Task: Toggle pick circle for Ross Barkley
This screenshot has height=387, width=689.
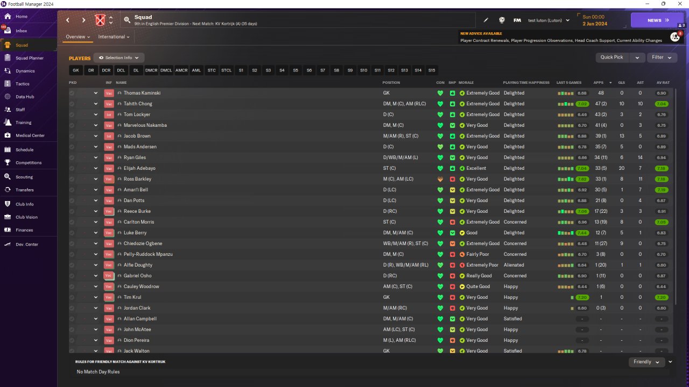Action: pyautogui.click(x=72, y=179)
